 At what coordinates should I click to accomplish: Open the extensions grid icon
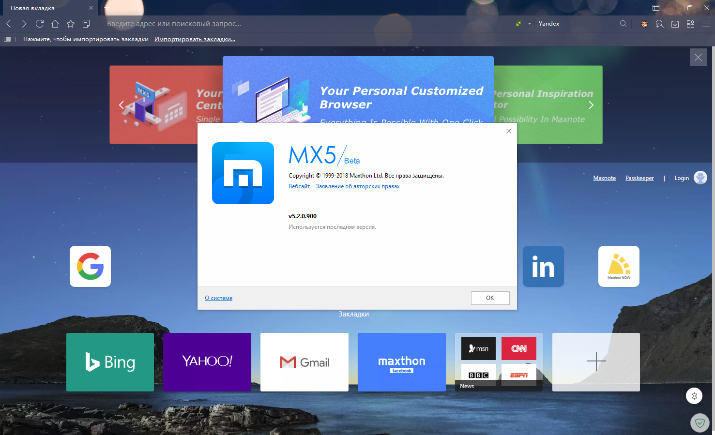(x=690, y=24)
